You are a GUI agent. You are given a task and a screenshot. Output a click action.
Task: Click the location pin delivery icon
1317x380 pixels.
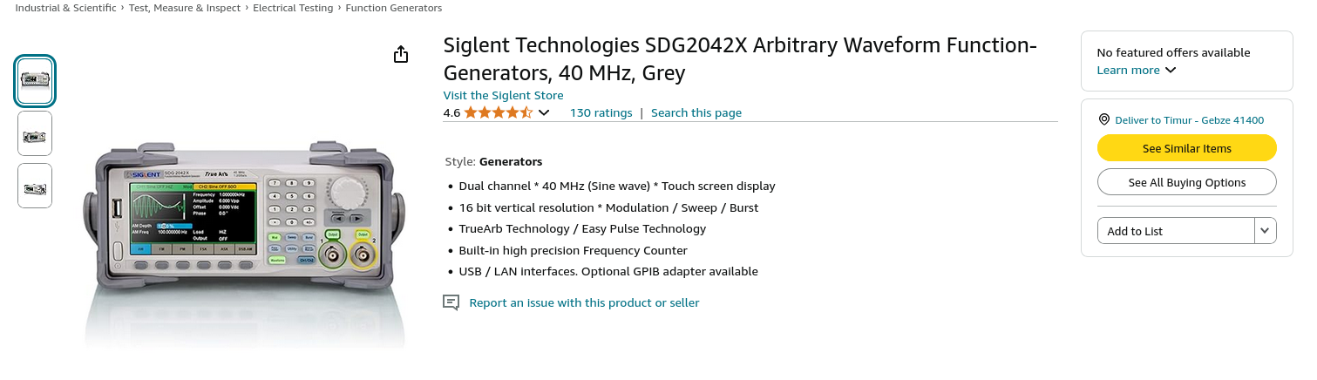(x=1103, y=120)
